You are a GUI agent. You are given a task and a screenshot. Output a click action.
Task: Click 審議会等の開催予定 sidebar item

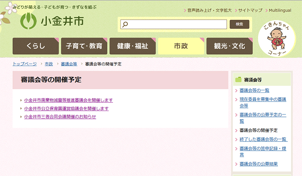tap(259, 130)
